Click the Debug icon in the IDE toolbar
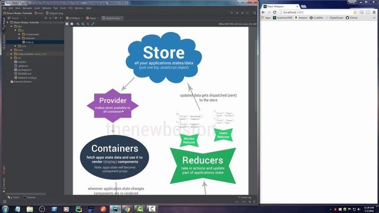The width and height of the screenshot is (379, 213). (242, 13)
